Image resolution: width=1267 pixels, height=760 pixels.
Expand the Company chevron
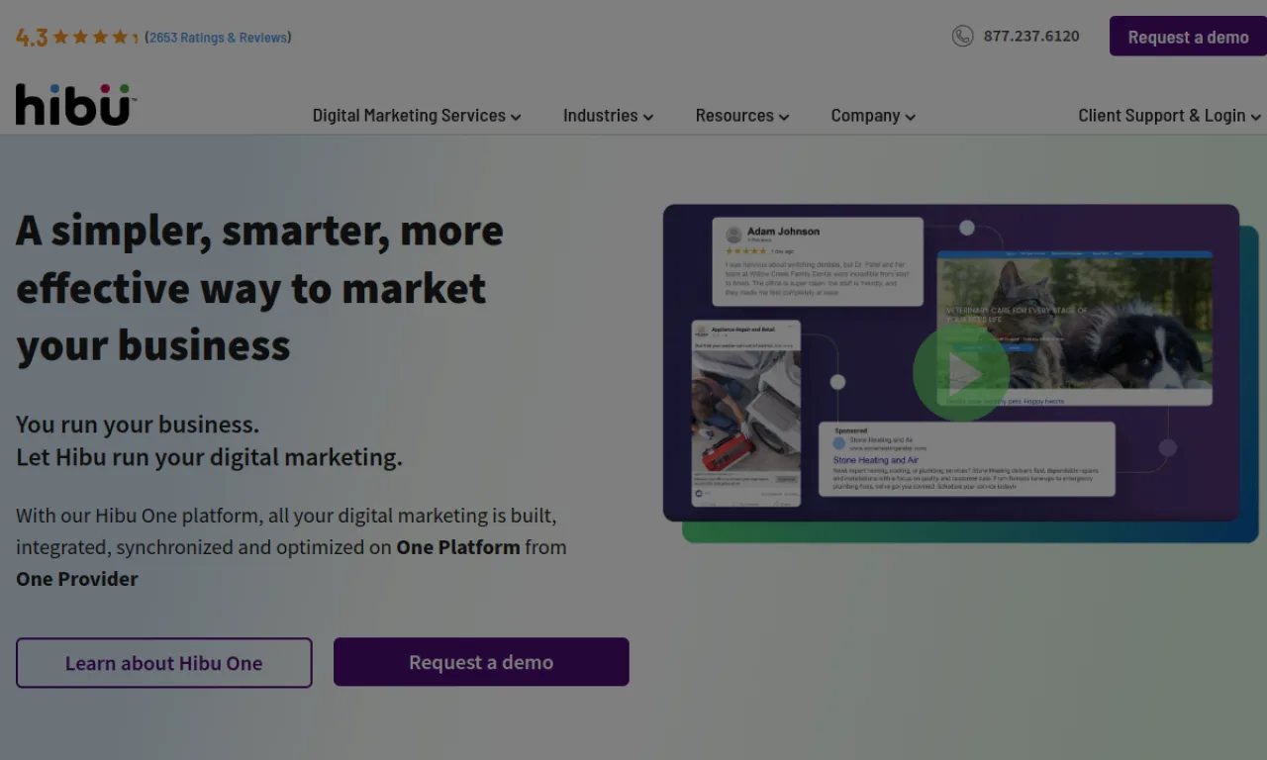911,117
